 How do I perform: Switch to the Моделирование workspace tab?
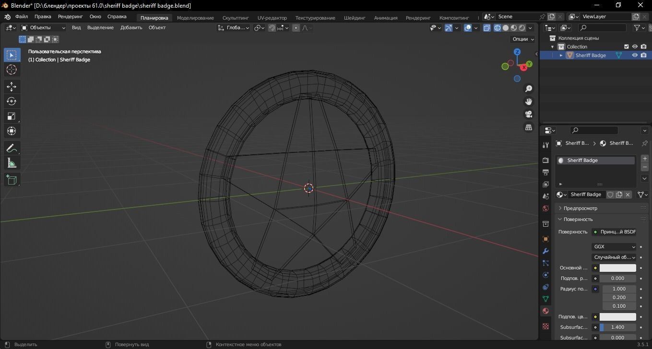195,18
